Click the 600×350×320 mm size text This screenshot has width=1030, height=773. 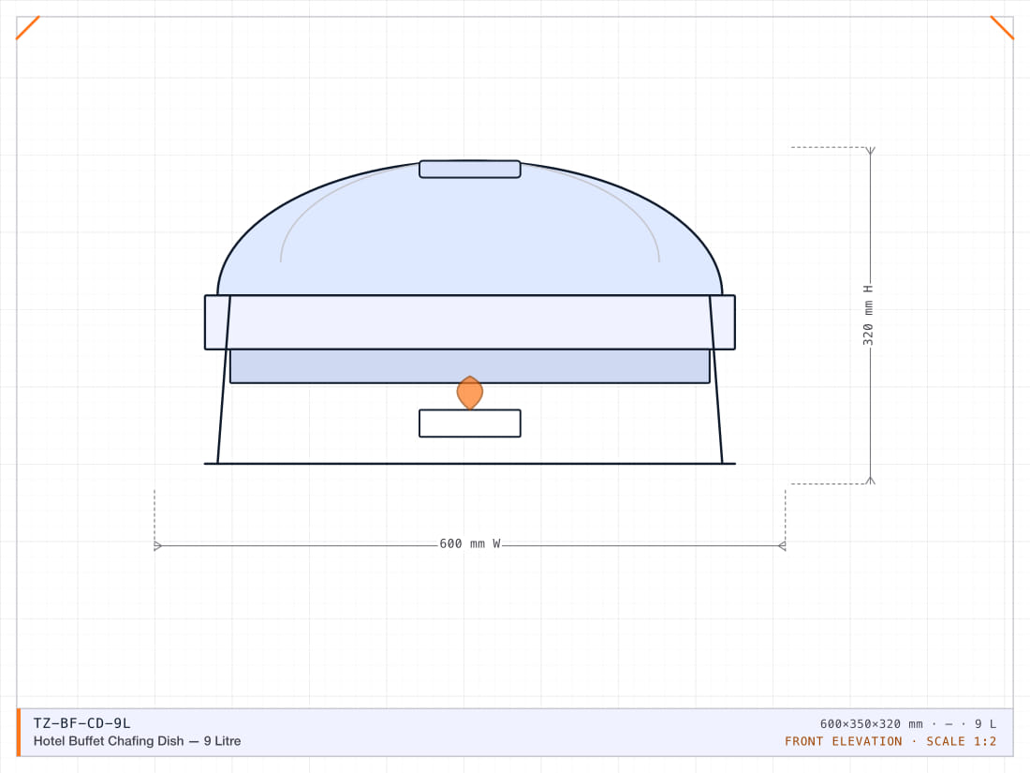point(871,723)
